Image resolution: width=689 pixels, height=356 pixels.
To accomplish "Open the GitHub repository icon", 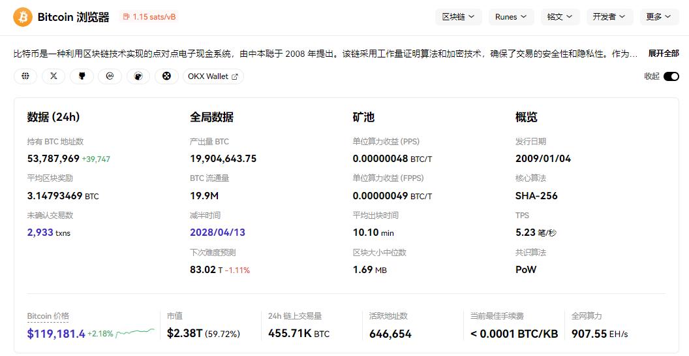I will (82, 76).
